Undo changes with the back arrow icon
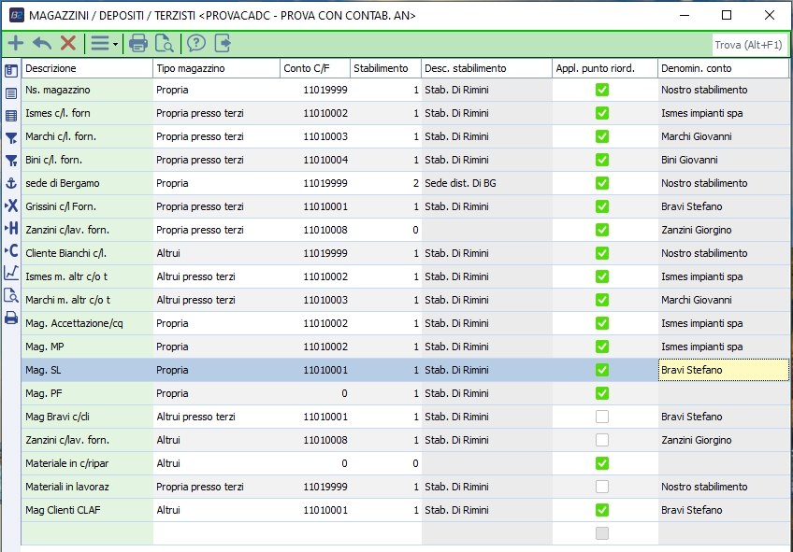 (42, 44)
